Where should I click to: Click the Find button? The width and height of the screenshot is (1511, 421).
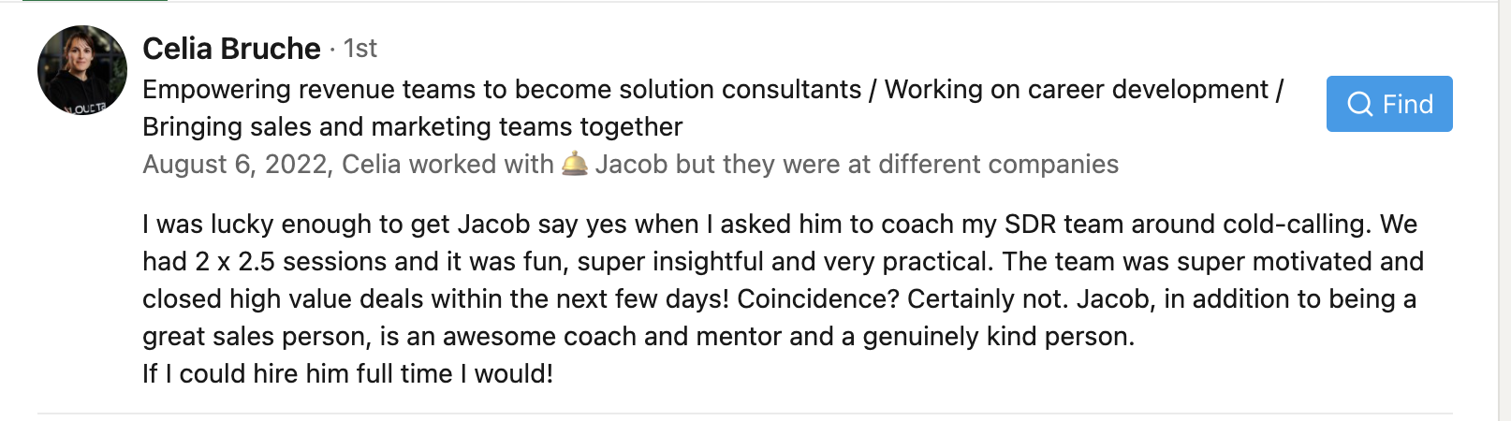click(1389, 104)
